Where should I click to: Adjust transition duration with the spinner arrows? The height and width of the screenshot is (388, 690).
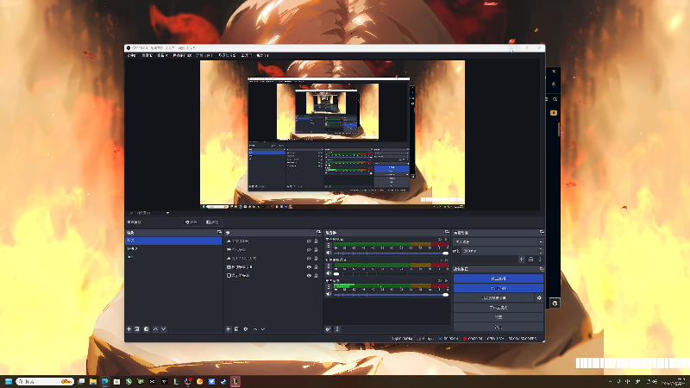coord(541,251)
